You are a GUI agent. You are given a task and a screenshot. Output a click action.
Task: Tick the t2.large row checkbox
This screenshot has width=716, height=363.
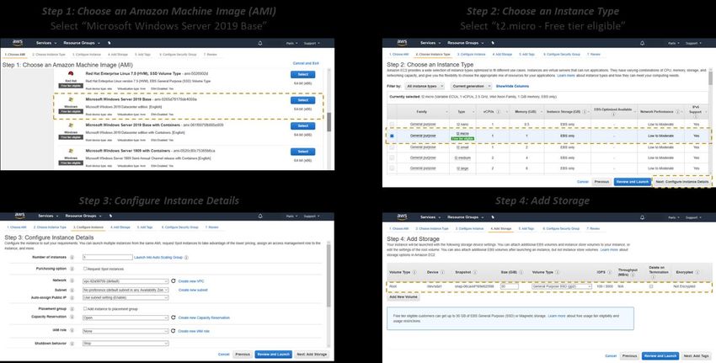pos(392,168)
